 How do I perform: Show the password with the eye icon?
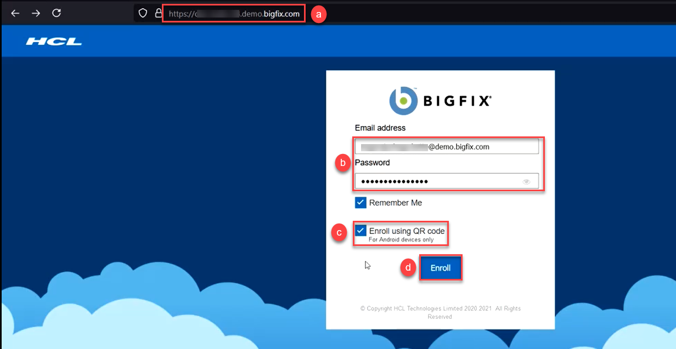tap(526, 181)
